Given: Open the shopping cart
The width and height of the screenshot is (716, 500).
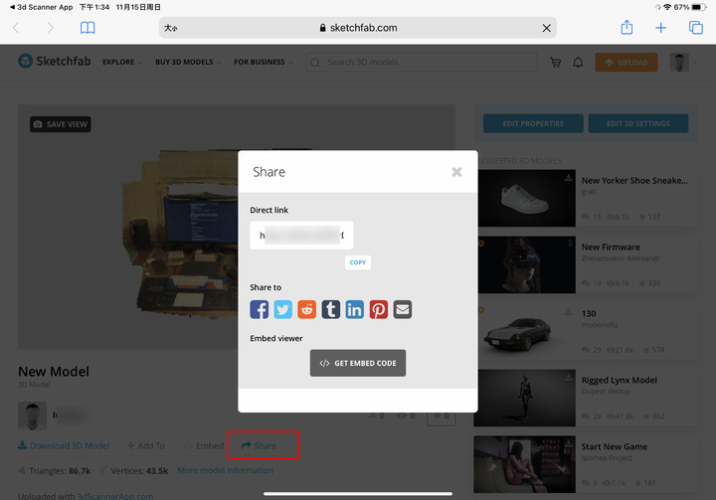Looking at the screenshot, I should 555,62.
